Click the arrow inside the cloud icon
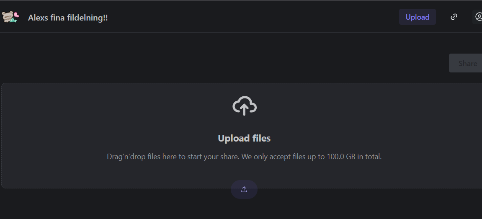This screenshot has height=219, width=482. [x=245, y=109]
